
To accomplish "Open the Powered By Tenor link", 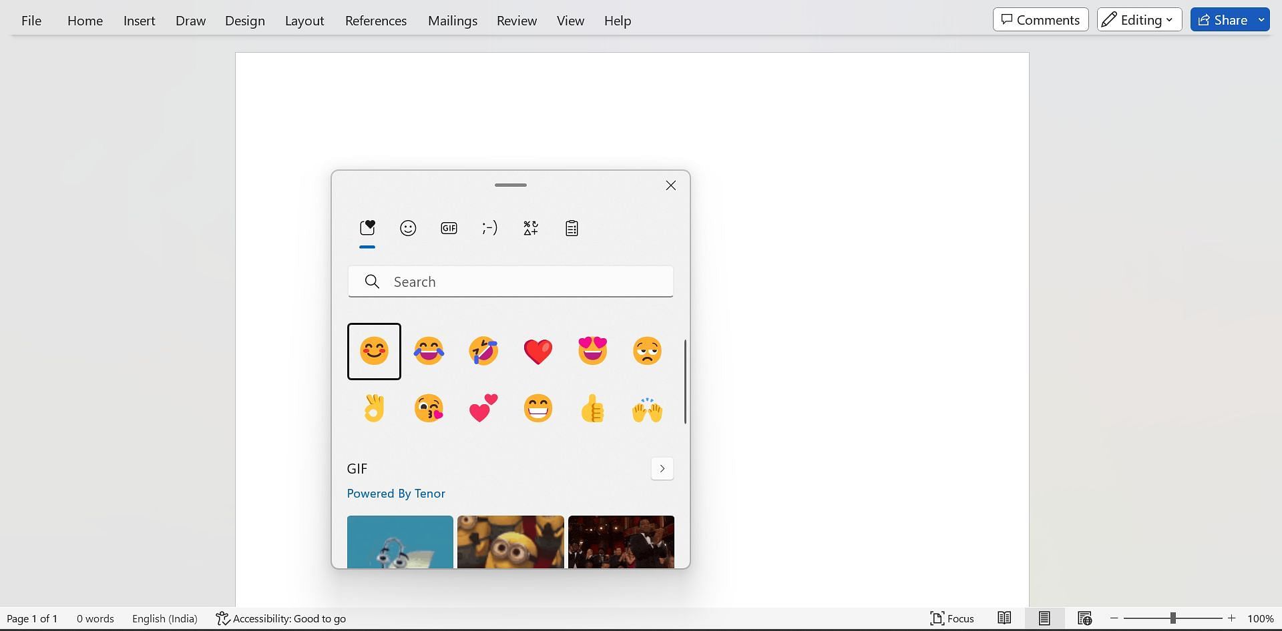I will (396, 494).
